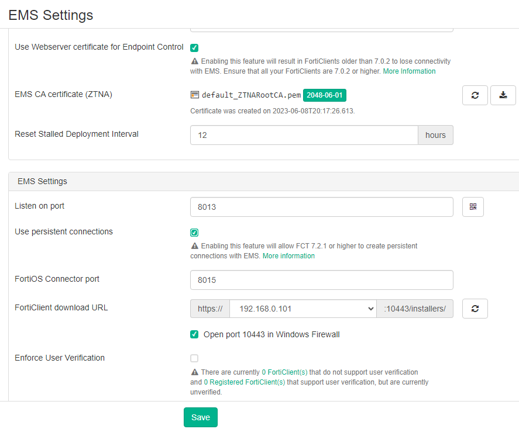Open the QR code for the EMS listen port
Screen dimensions: 519x429
coord(473,206)
